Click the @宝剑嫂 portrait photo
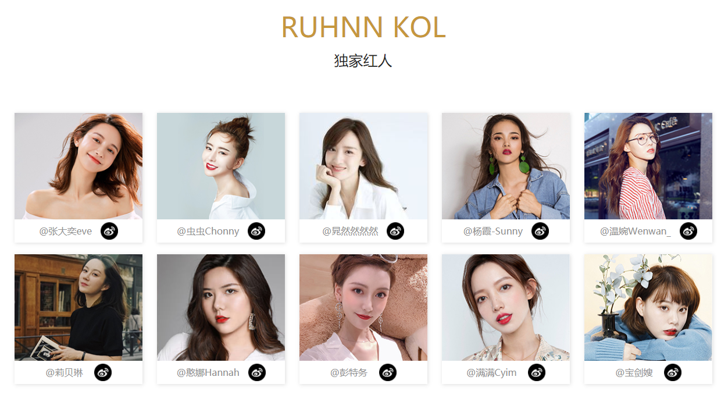The image size is (728, 398). 648,307
